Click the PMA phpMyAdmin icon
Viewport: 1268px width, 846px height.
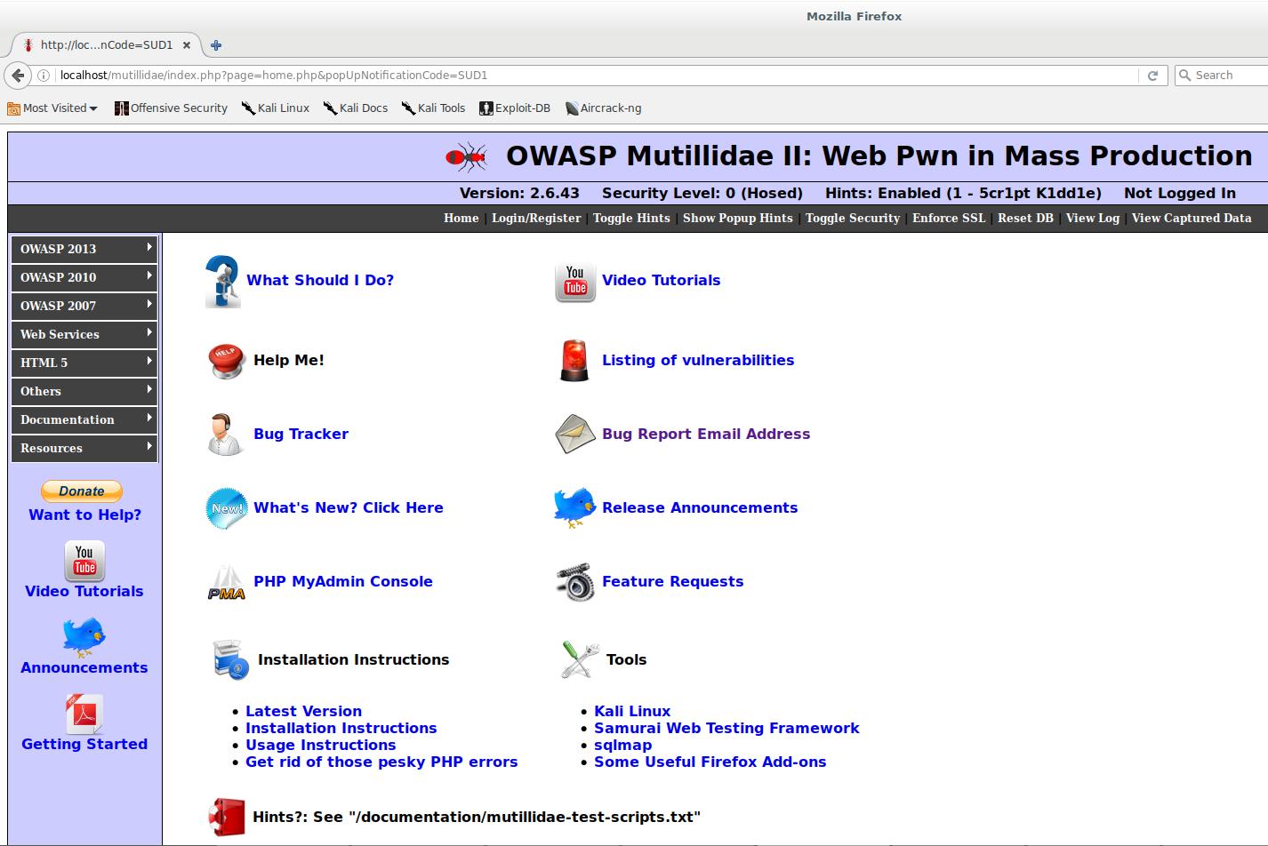coord(226,584)
